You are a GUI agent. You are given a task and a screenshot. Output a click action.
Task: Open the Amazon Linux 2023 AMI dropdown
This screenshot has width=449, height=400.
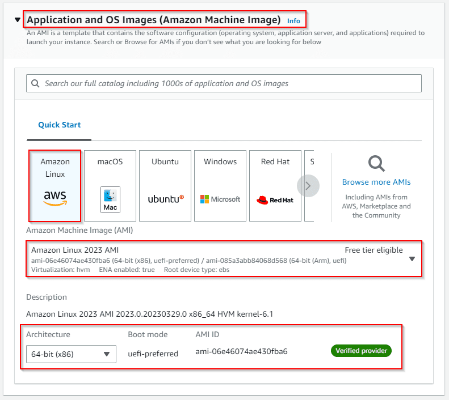412,259
